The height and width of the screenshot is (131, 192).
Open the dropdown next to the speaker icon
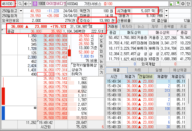click(30, 4)
